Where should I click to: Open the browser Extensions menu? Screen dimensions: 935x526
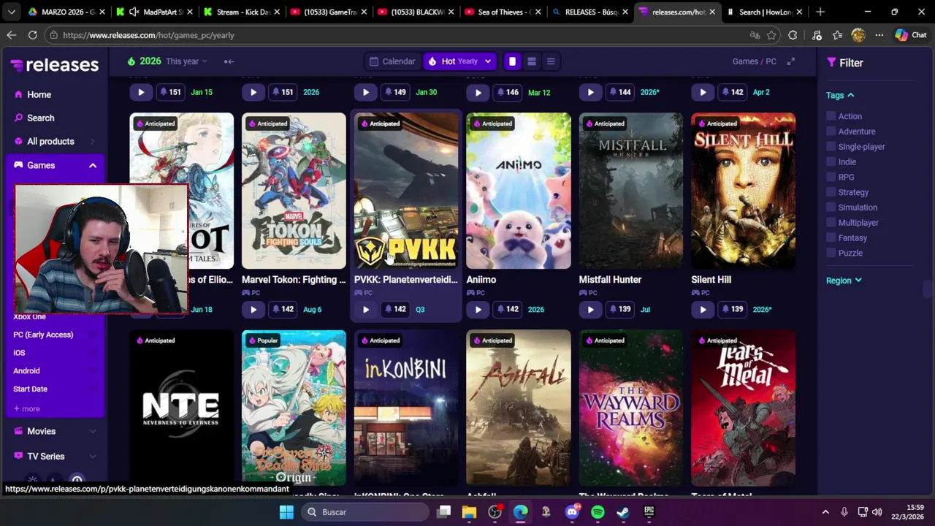[x=793, y=35]
